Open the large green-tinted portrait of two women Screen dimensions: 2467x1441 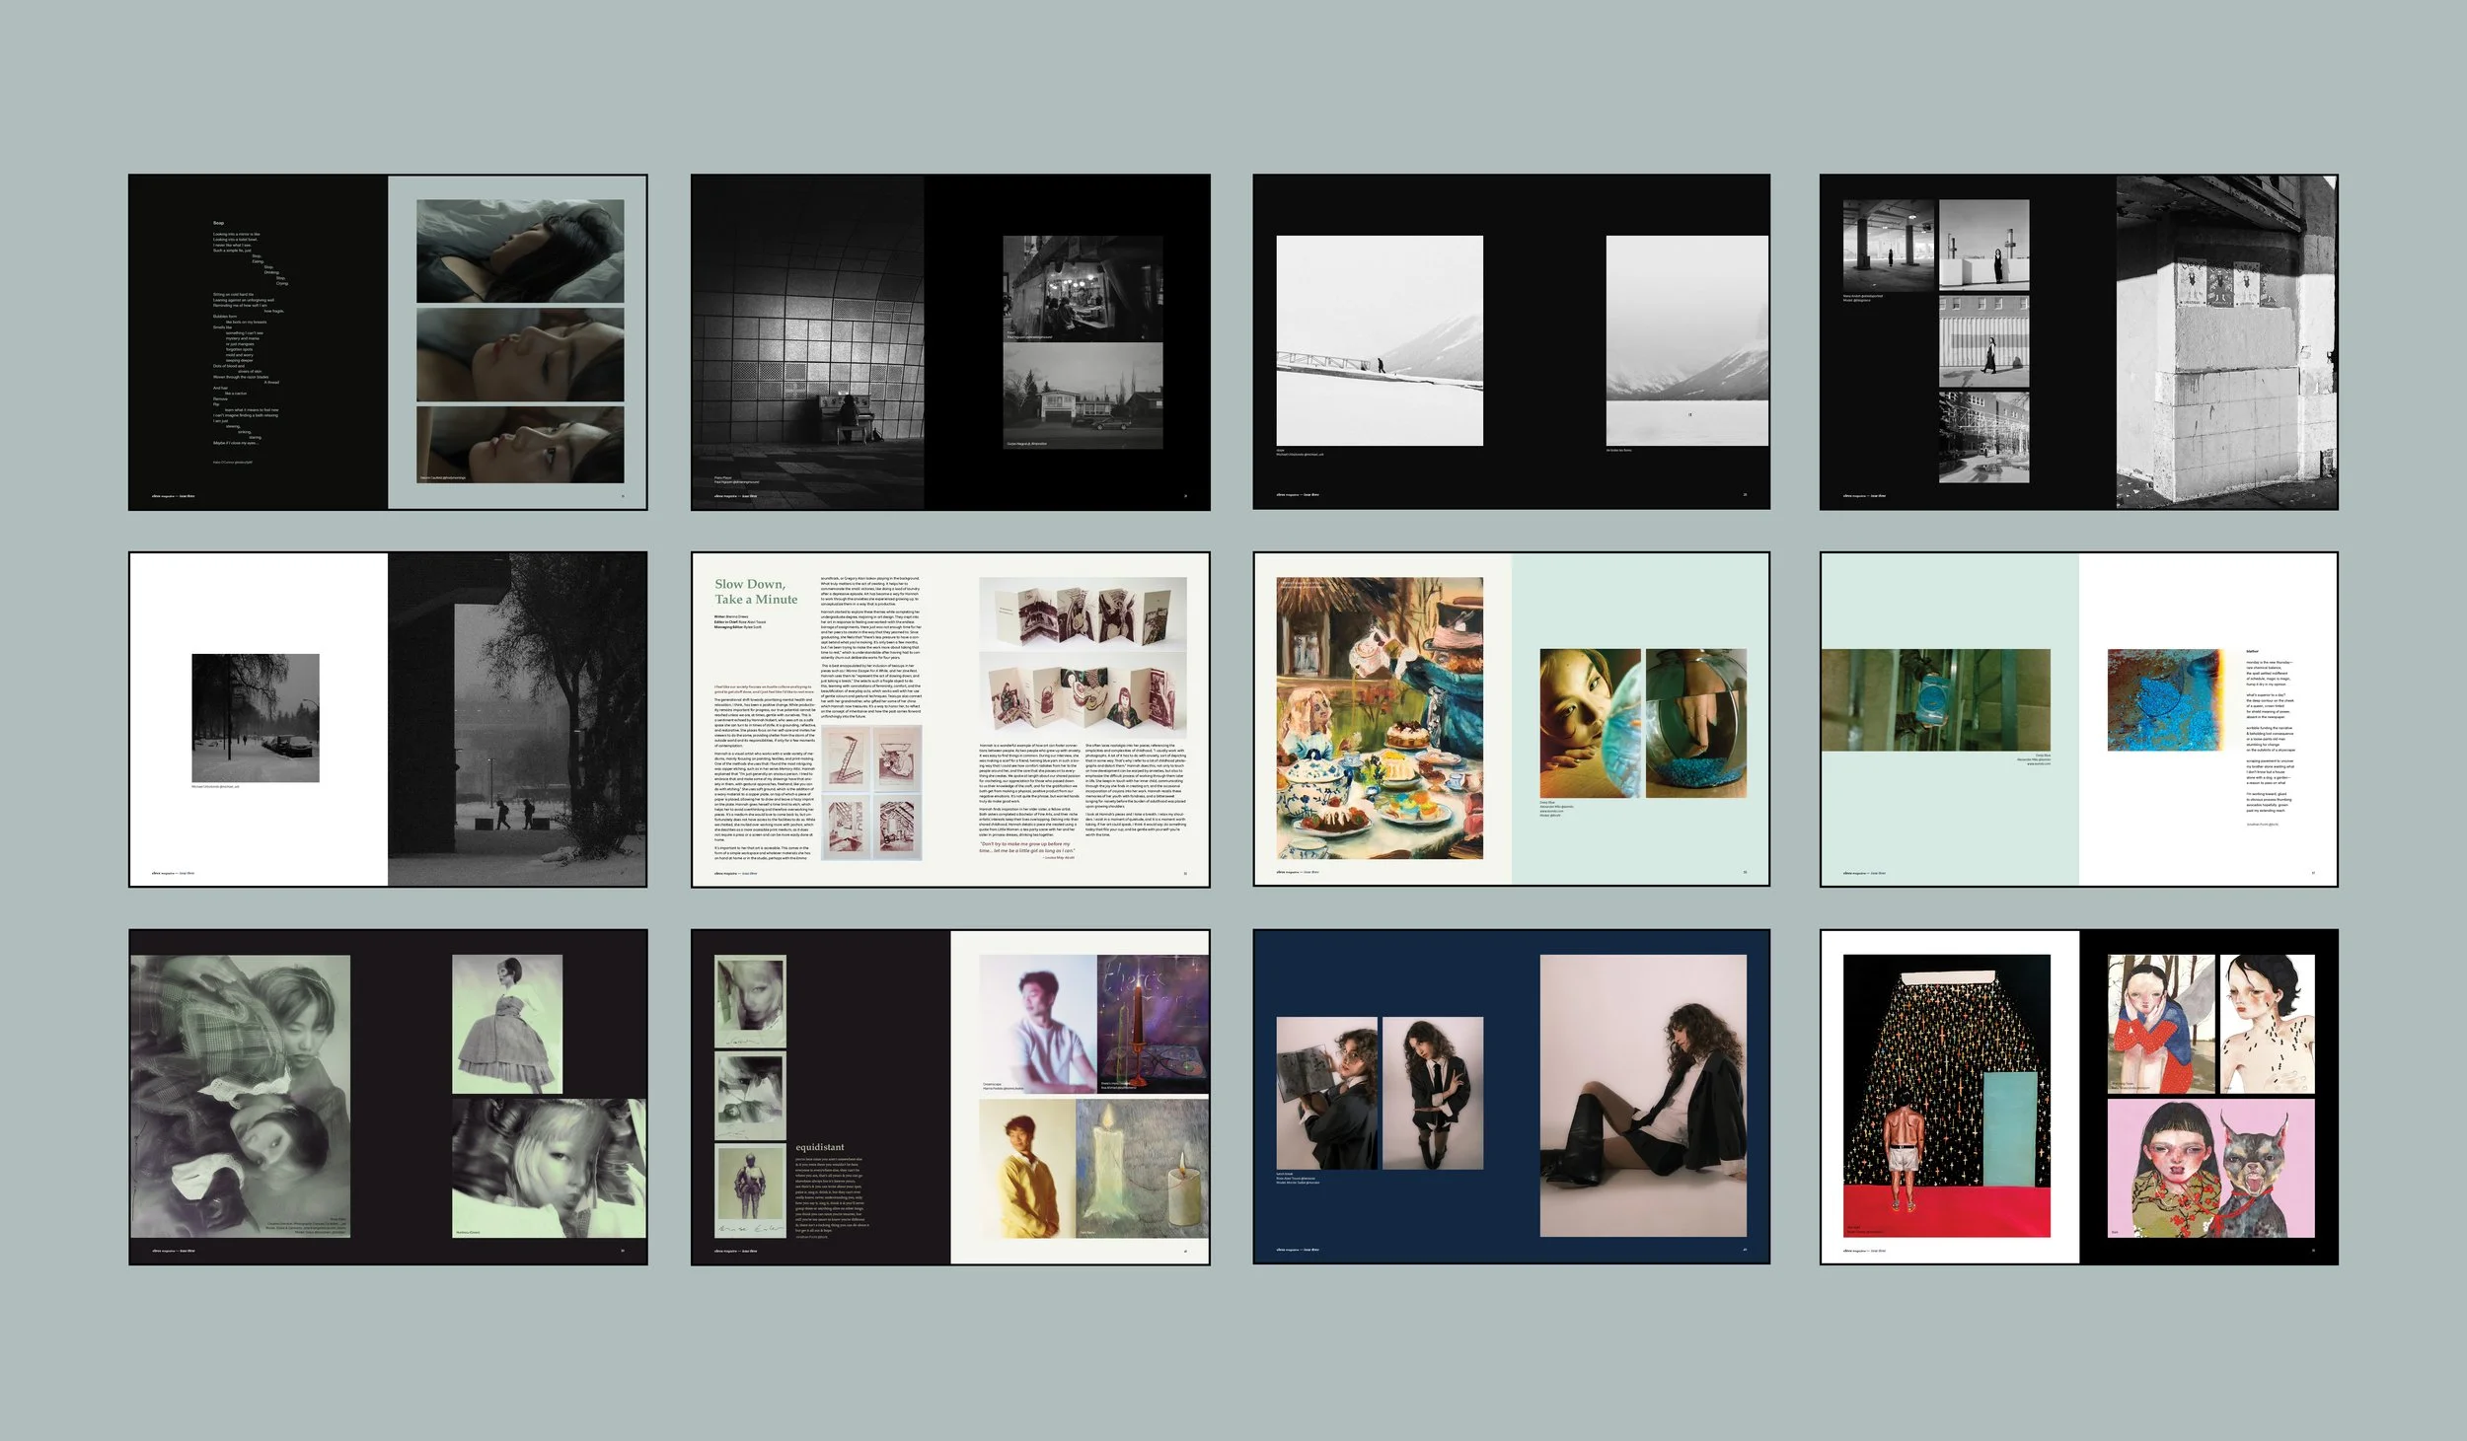click(x=240, y=1096)
